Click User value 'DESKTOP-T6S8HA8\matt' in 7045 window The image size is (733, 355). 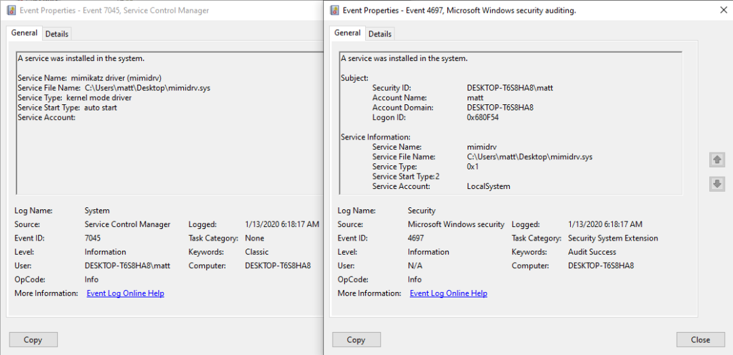127,266
